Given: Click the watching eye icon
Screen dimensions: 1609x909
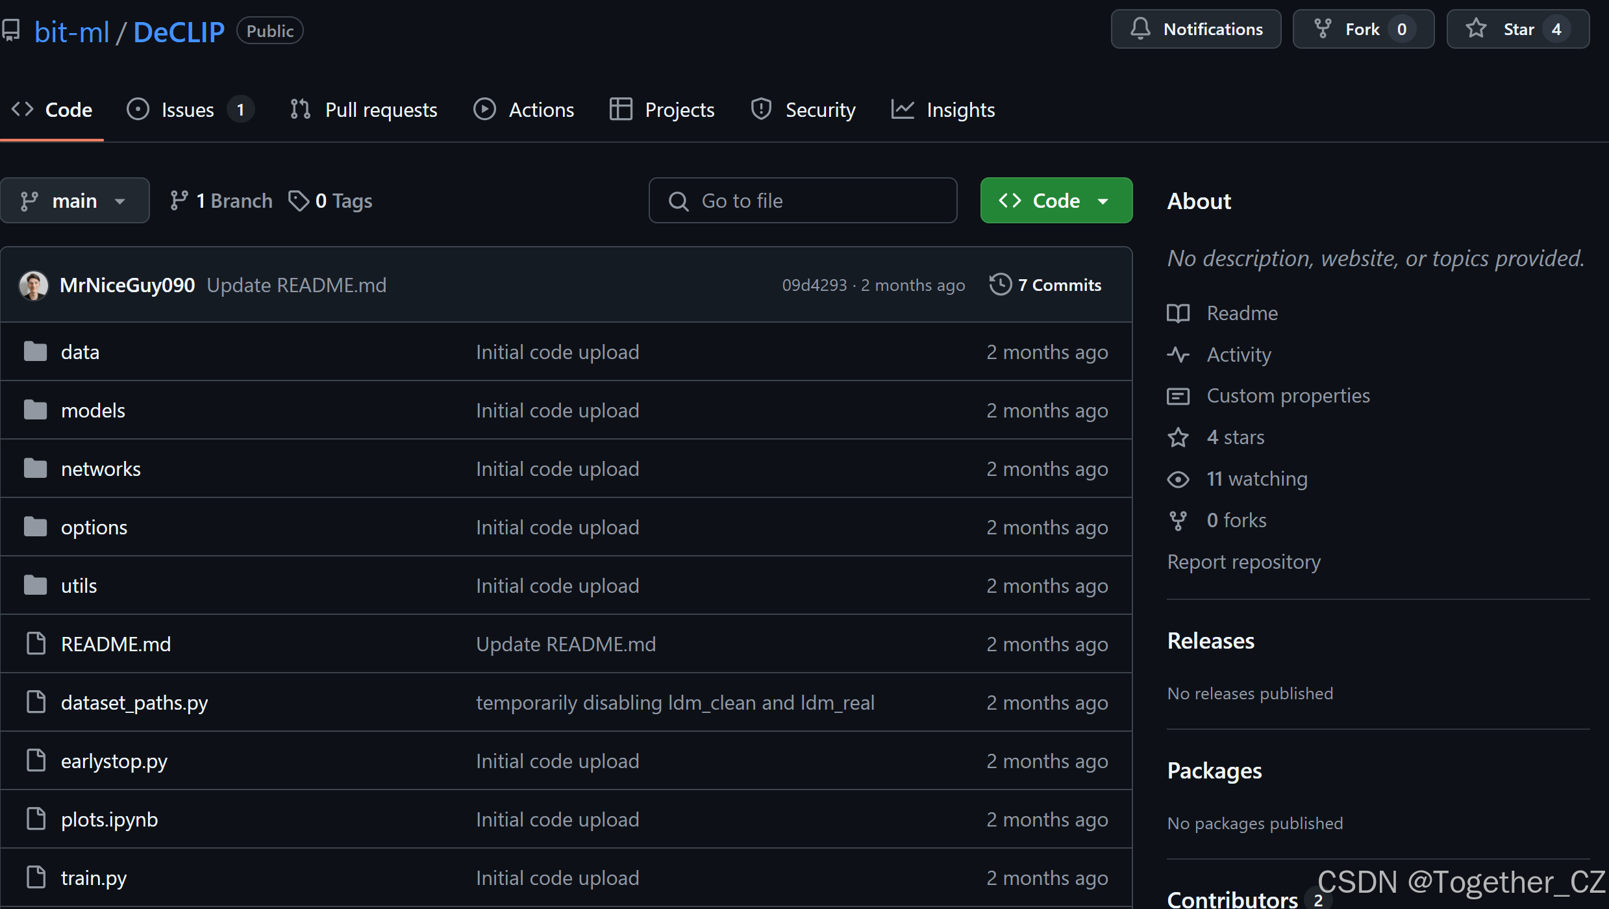Looking at the screenshot, I should (x=1178, y=479).
